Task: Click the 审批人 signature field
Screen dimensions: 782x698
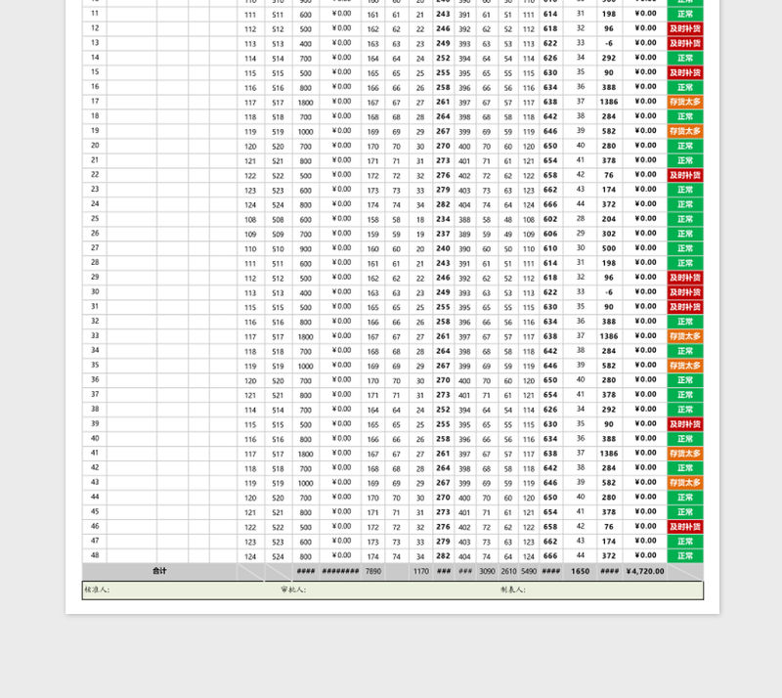Action: tap(293, 589)
